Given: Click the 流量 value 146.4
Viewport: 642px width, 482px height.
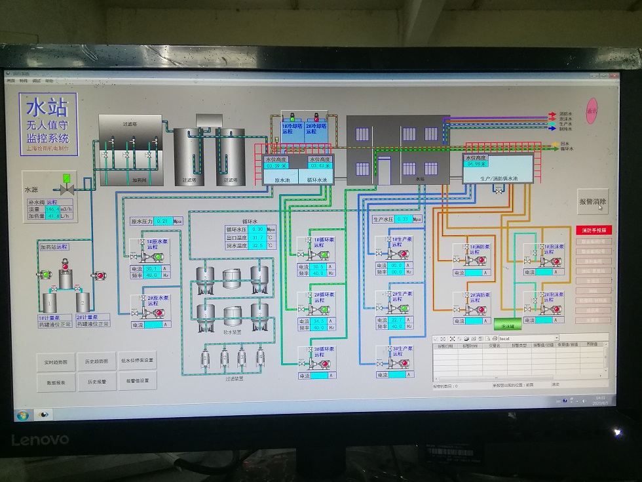Looking at the screenshot, I should pyautogui.click(x=52, y=209).
